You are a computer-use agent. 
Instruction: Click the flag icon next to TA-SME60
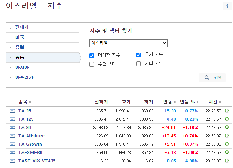pyautogui.click(x=12, y=153)
